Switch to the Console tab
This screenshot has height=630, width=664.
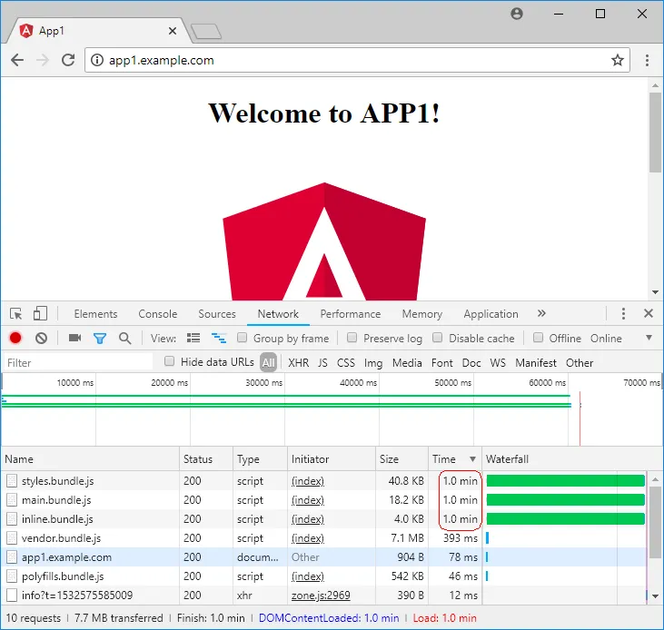(158, 314)
